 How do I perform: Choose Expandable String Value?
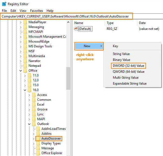click(x=130, y=84)
